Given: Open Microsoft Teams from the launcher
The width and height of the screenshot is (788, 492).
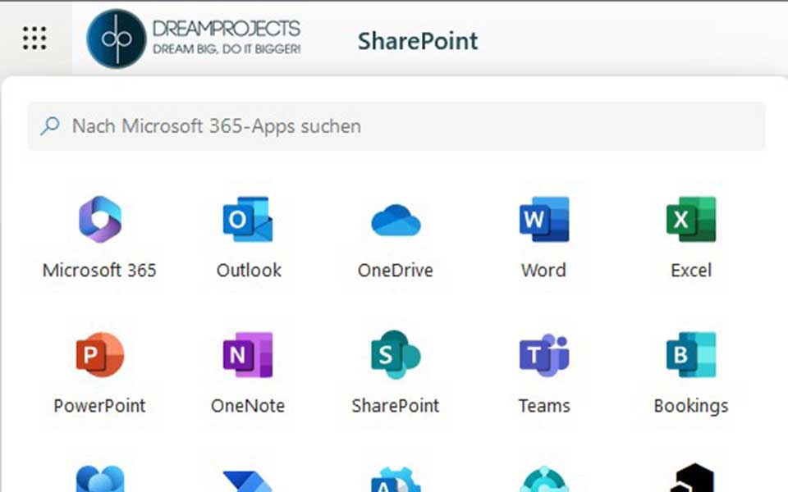Looking at the screenshot, I should pos(543,373).
